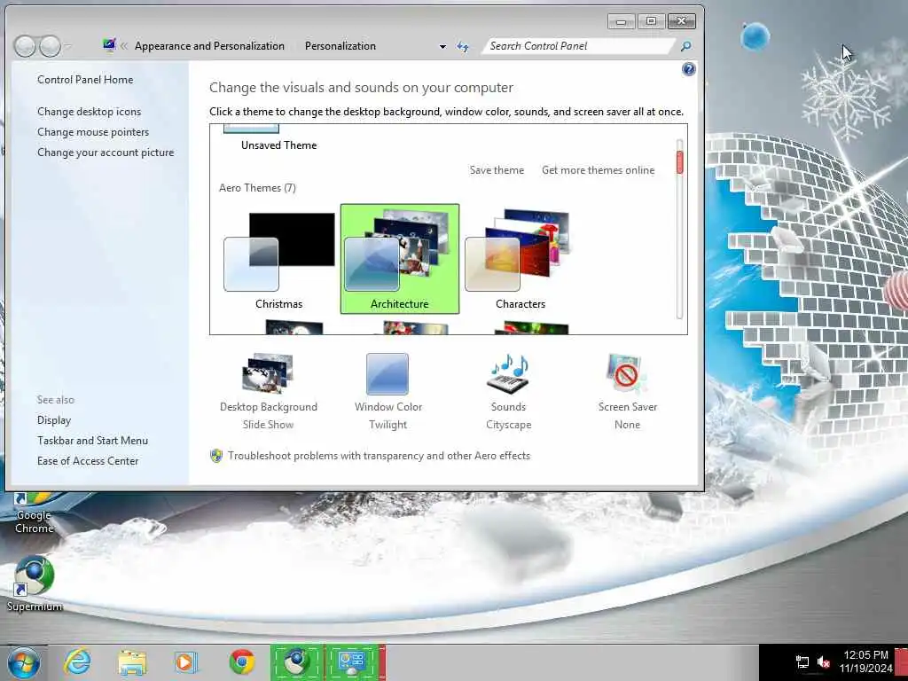Open Ease of Access Center link

[88, 461]
